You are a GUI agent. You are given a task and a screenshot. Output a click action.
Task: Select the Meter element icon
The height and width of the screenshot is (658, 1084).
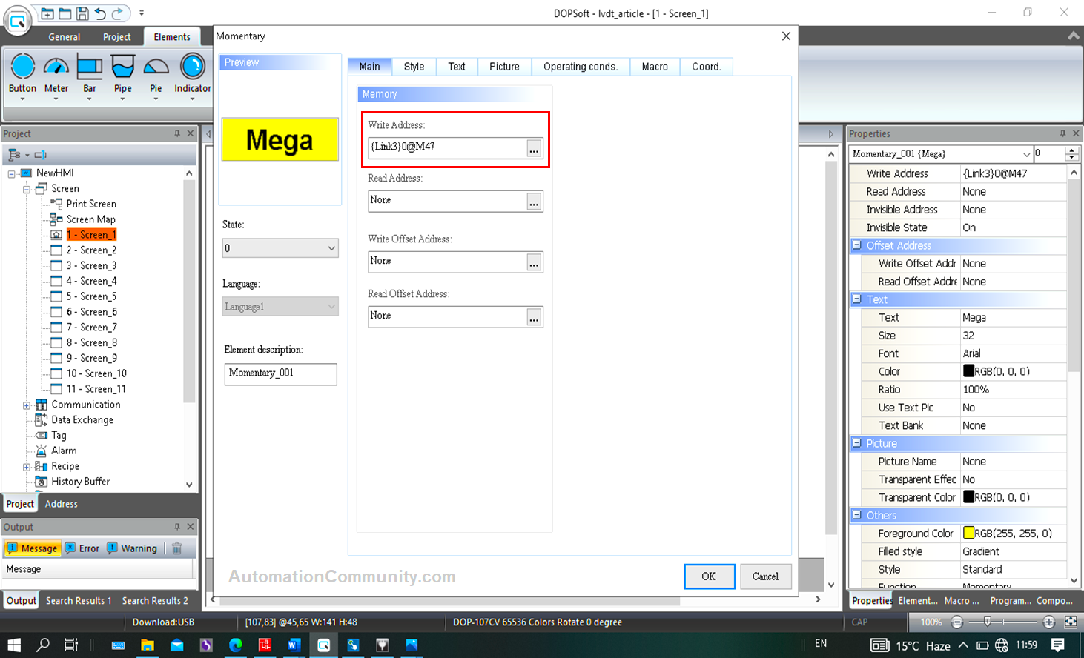pos(56,67)
